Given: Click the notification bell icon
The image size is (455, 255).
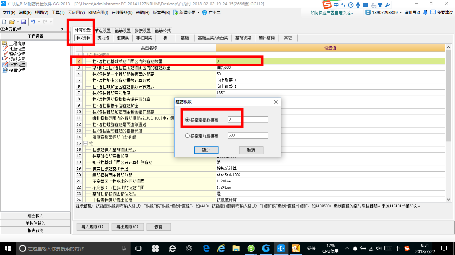Looking at the screenshot, I should [x=425, y=12].
